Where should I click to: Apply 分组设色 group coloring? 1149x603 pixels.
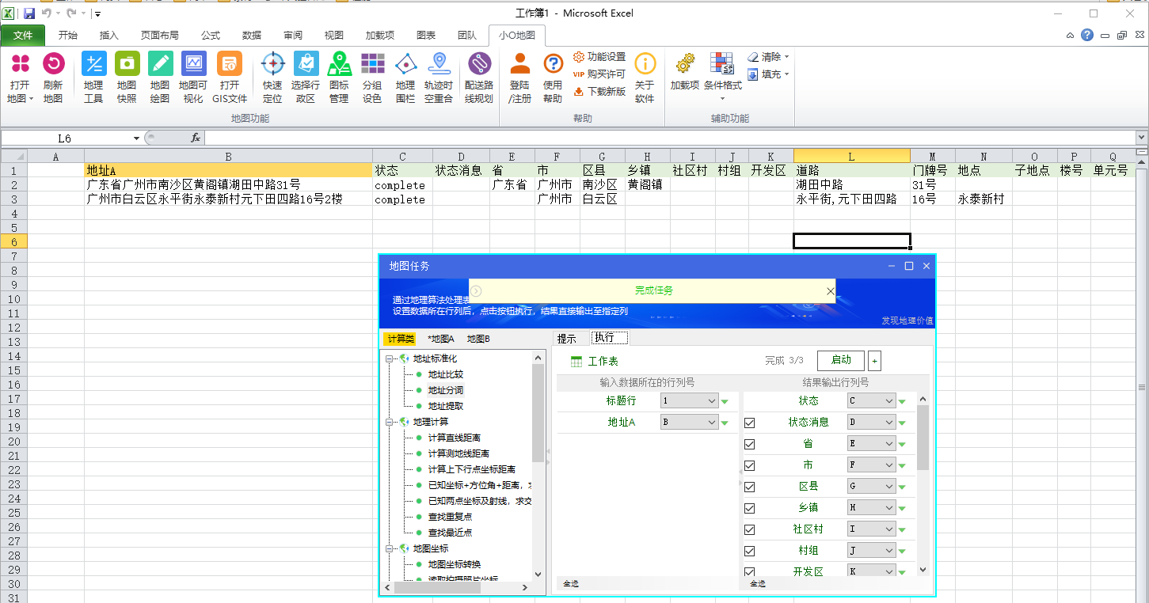click(x=372, y=78)
